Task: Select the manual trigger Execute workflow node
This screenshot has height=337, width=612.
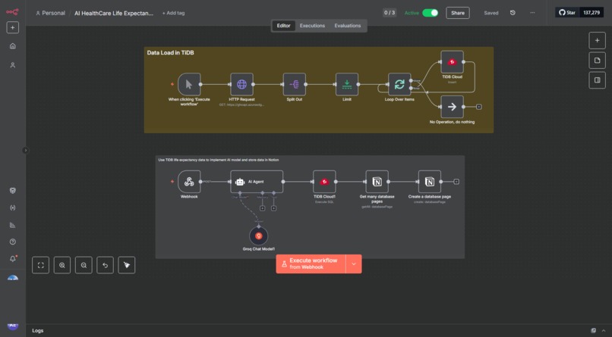Action: coord(189,84)
